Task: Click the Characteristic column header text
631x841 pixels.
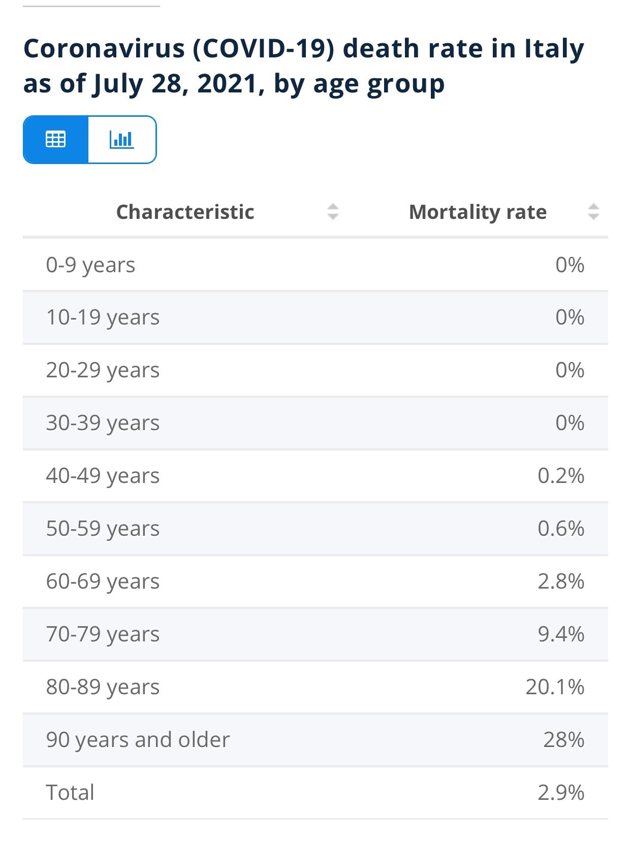Action: pos(185,212)
